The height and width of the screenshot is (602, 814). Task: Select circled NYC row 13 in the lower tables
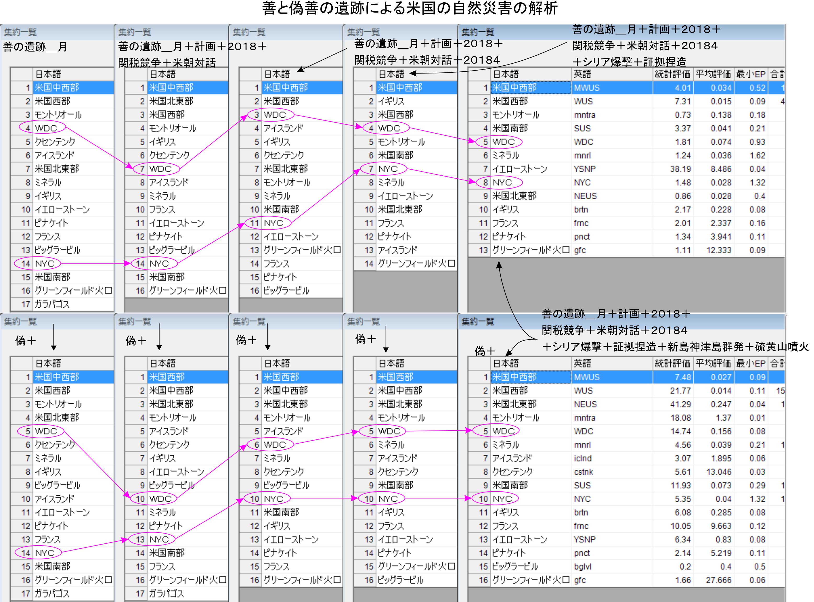(x=159, y=540)
